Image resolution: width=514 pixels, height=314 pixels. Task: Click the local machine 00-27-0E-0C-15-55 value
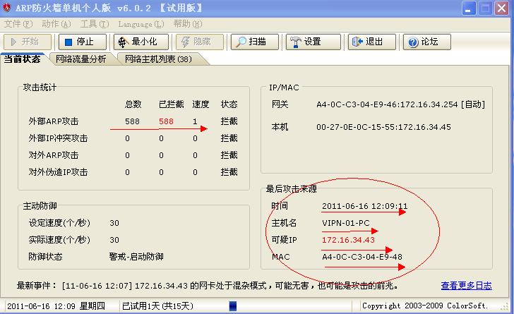coord(357,127)
